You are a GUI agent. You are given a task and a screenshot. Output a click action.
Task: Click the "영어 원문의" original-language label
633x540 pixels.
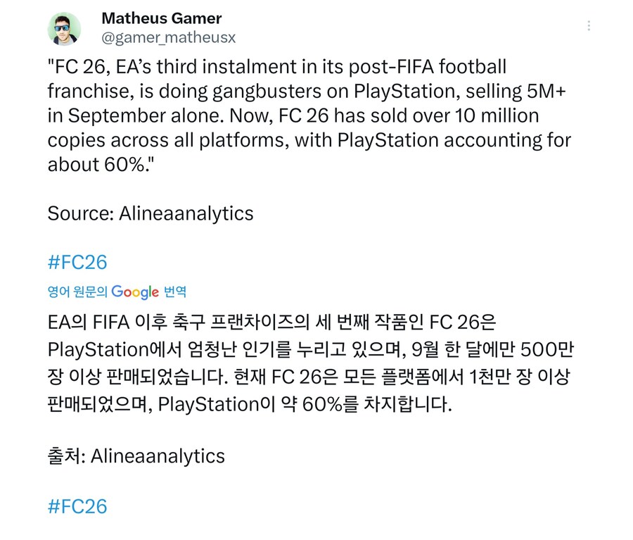pos(77,291)
